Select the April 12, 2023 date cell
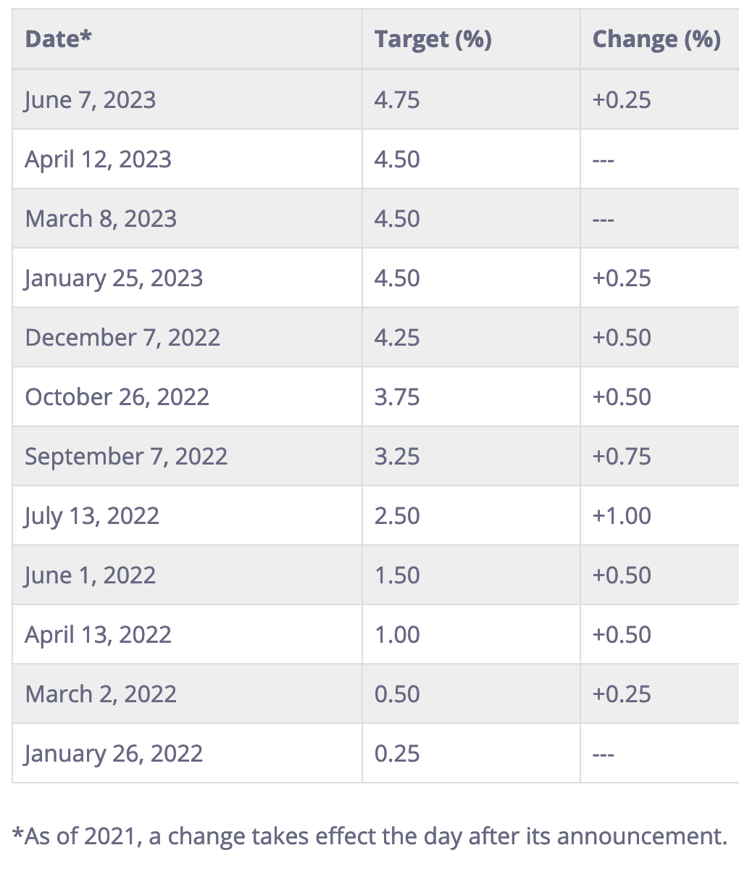This screenshot has width=739, height=874. coord(187,159)
